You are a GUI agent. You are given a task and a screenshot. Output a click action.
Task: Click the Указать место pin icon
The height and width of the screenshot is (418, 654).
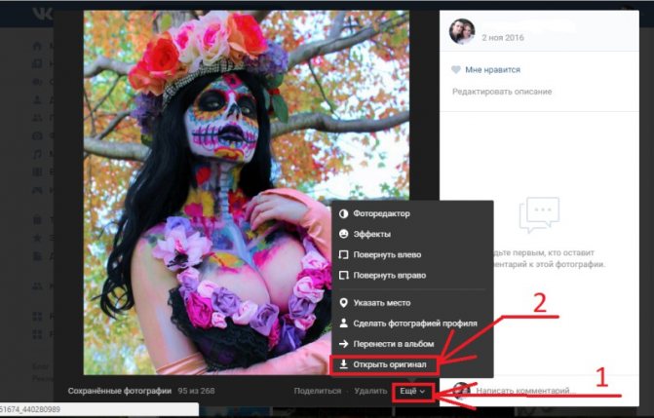click(342, 303)
